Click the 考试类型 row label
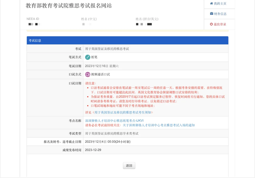The image size is (255, 178). pos(75,134)
